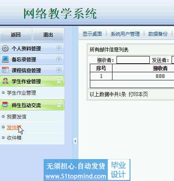Click the red icon beside 师生互动交流

click(5, 105)
